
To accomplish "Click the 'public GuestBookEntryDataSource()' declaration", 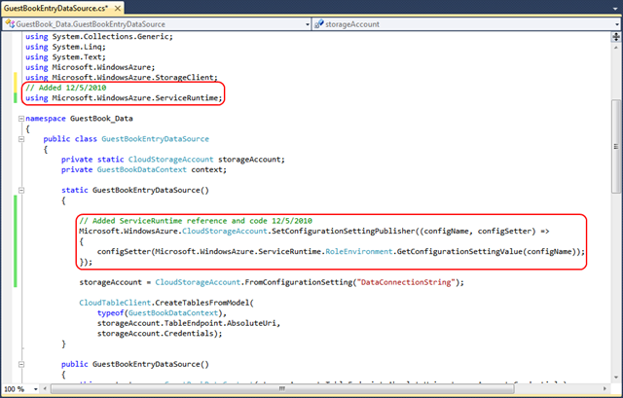I will point(135,364).
